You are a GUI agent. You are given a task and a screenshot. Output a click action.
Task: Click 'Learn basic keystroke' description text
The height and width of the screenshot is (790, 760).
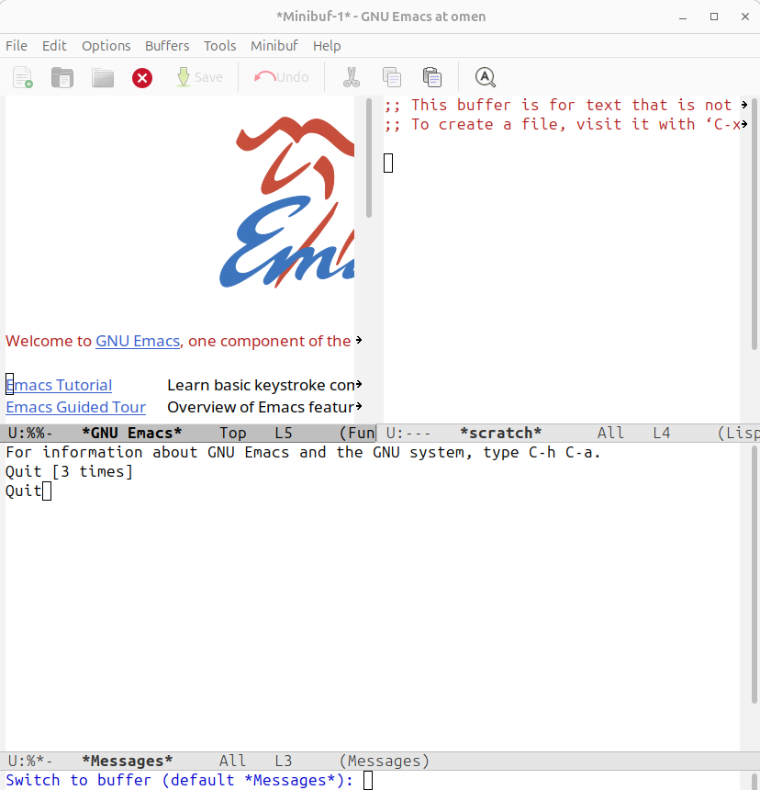coord(261,385)
